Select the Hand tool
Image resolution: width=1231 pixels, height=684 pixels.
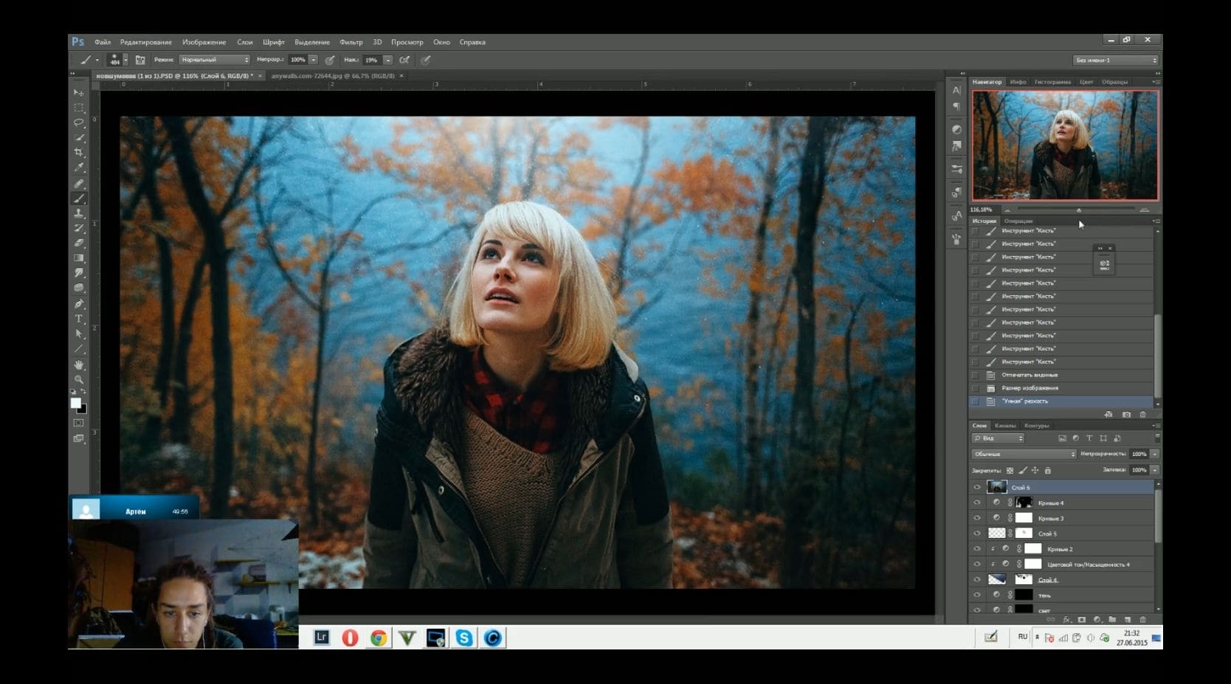[x=79, y=365]
